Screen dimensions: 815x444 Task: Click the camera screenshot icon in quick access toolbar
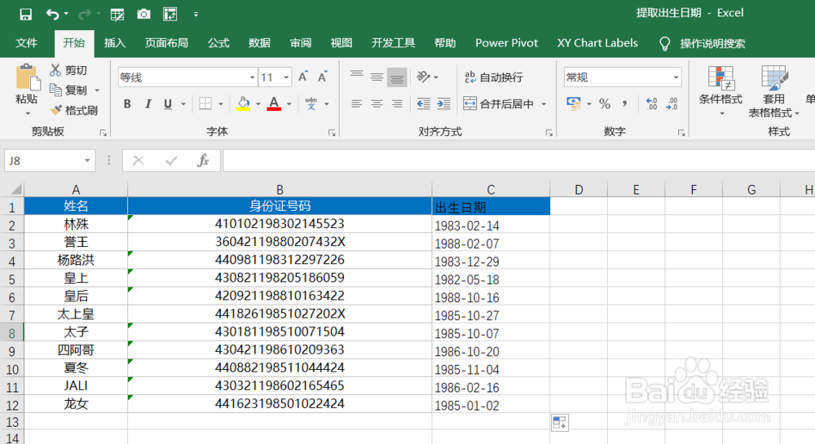tap(143, 14)
